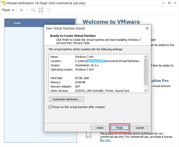Select the Name: Windows 7 x64 row
The height and width of the screenshot is (147, 179).
97,57
